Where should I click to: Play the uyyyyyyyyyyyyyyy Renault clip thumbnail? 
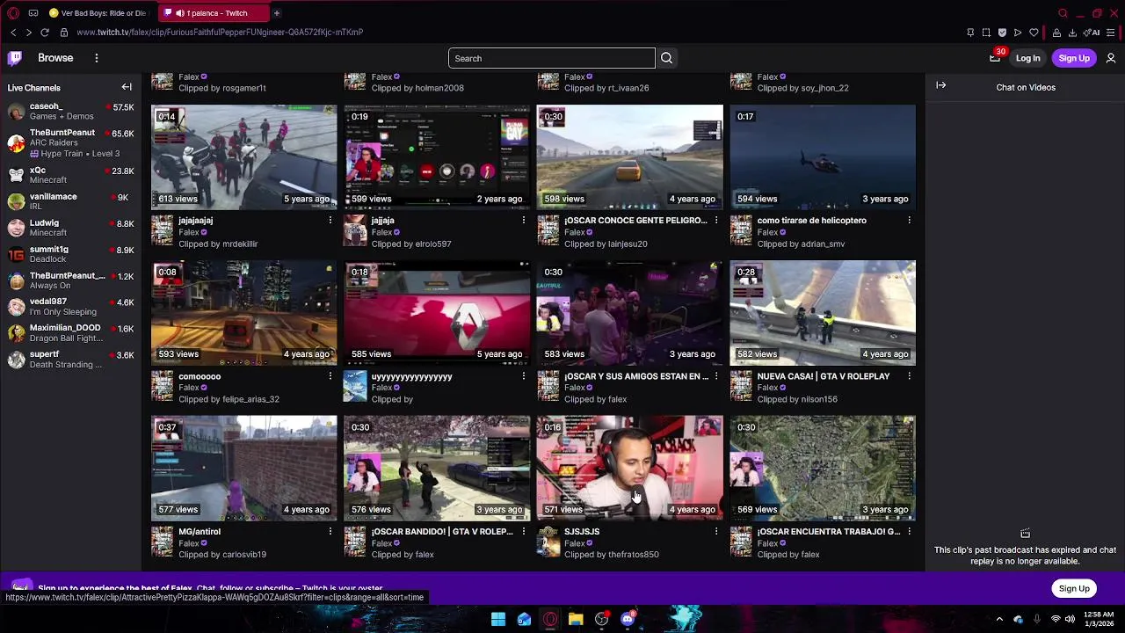(437, 313)
